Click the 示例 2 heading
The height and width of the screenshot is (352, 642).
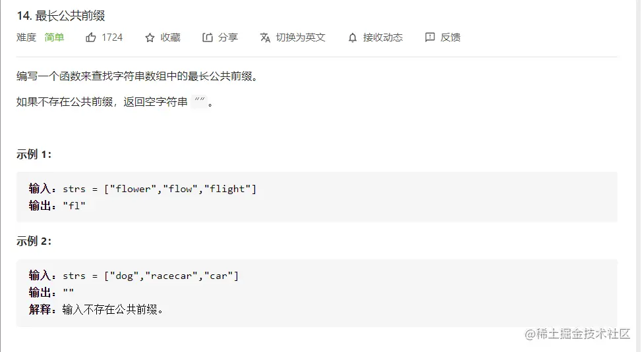34,241
